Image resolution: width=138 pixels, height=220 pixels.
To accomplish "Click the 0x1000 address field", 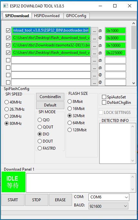I will (x=115, y=31).
